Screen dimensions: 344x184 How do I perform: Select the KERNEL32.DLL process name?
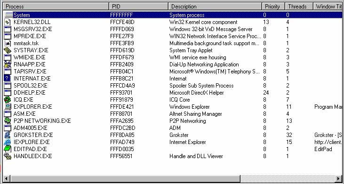pos(32,22)
